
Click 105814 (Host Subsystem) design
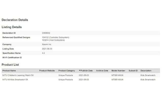(53, 40)
